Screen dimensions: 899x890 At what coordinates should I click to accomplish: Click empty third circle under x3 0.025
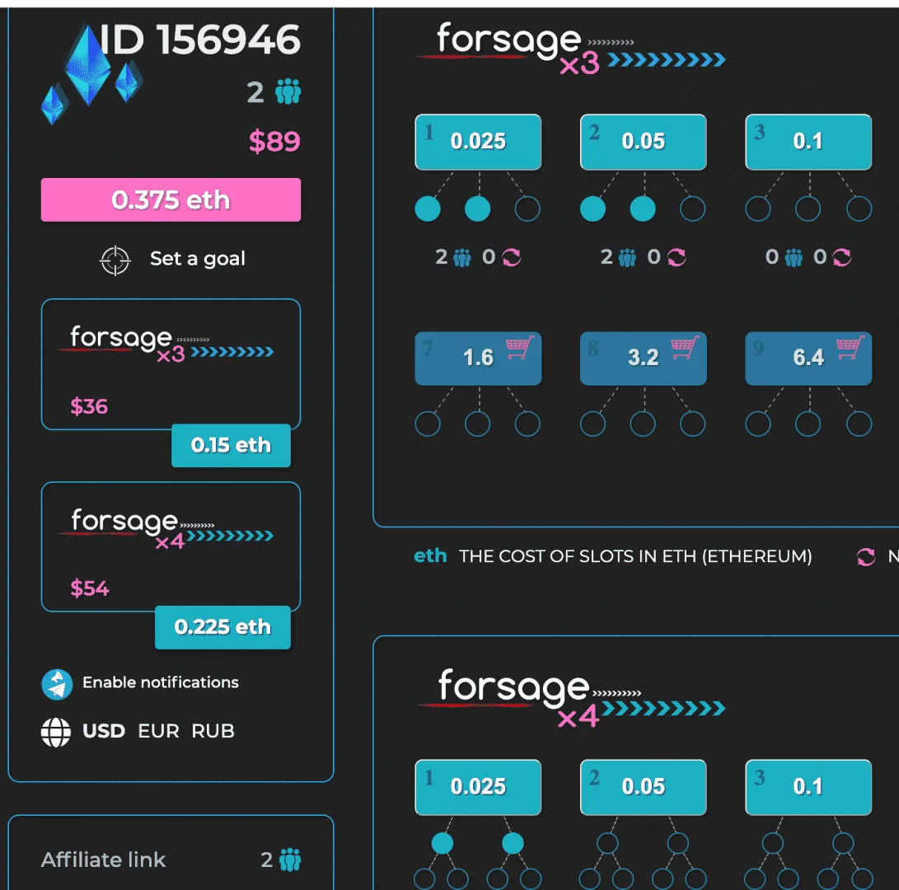pos(527,208)
